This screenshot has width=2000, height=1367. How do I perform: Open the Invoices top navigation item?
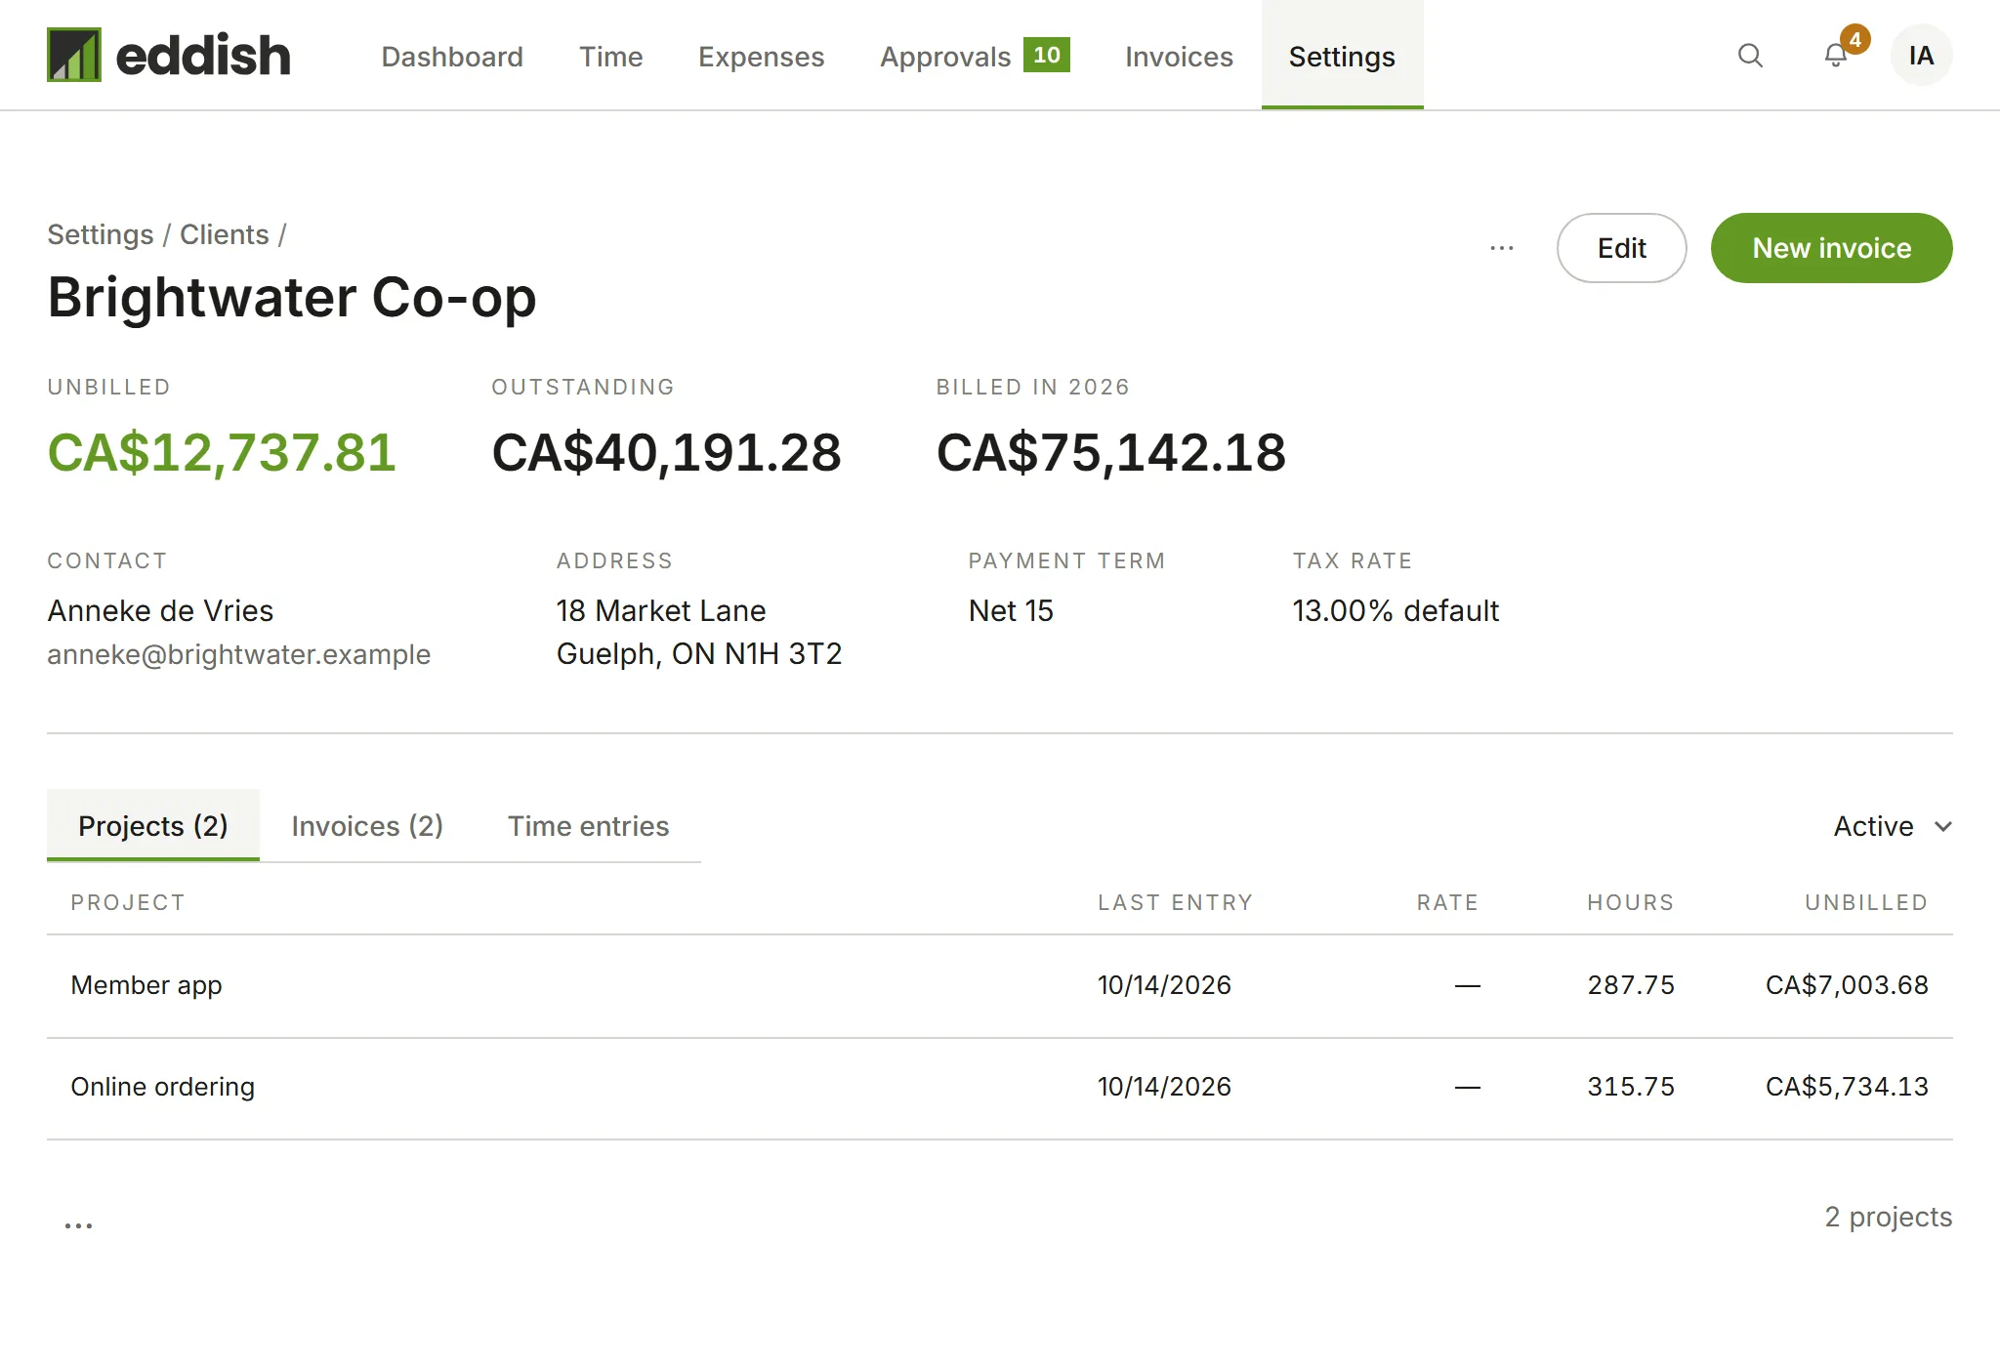[1179, 57]
